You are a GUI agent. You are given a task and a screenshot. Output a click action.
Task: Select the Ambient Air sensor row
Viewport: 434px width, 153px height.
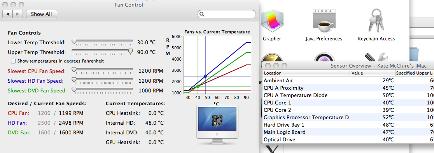pos(348,80)
